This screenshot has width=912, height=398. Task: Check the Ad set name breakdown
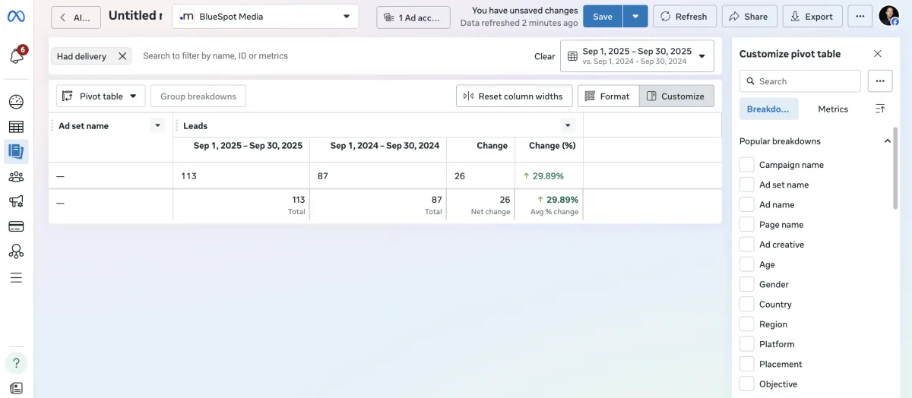click(747, 185)
